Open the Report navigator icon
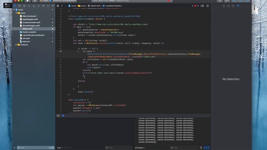The height and width of the screenshot is (150, 267). pyautogui.click(x=53, y=6)
